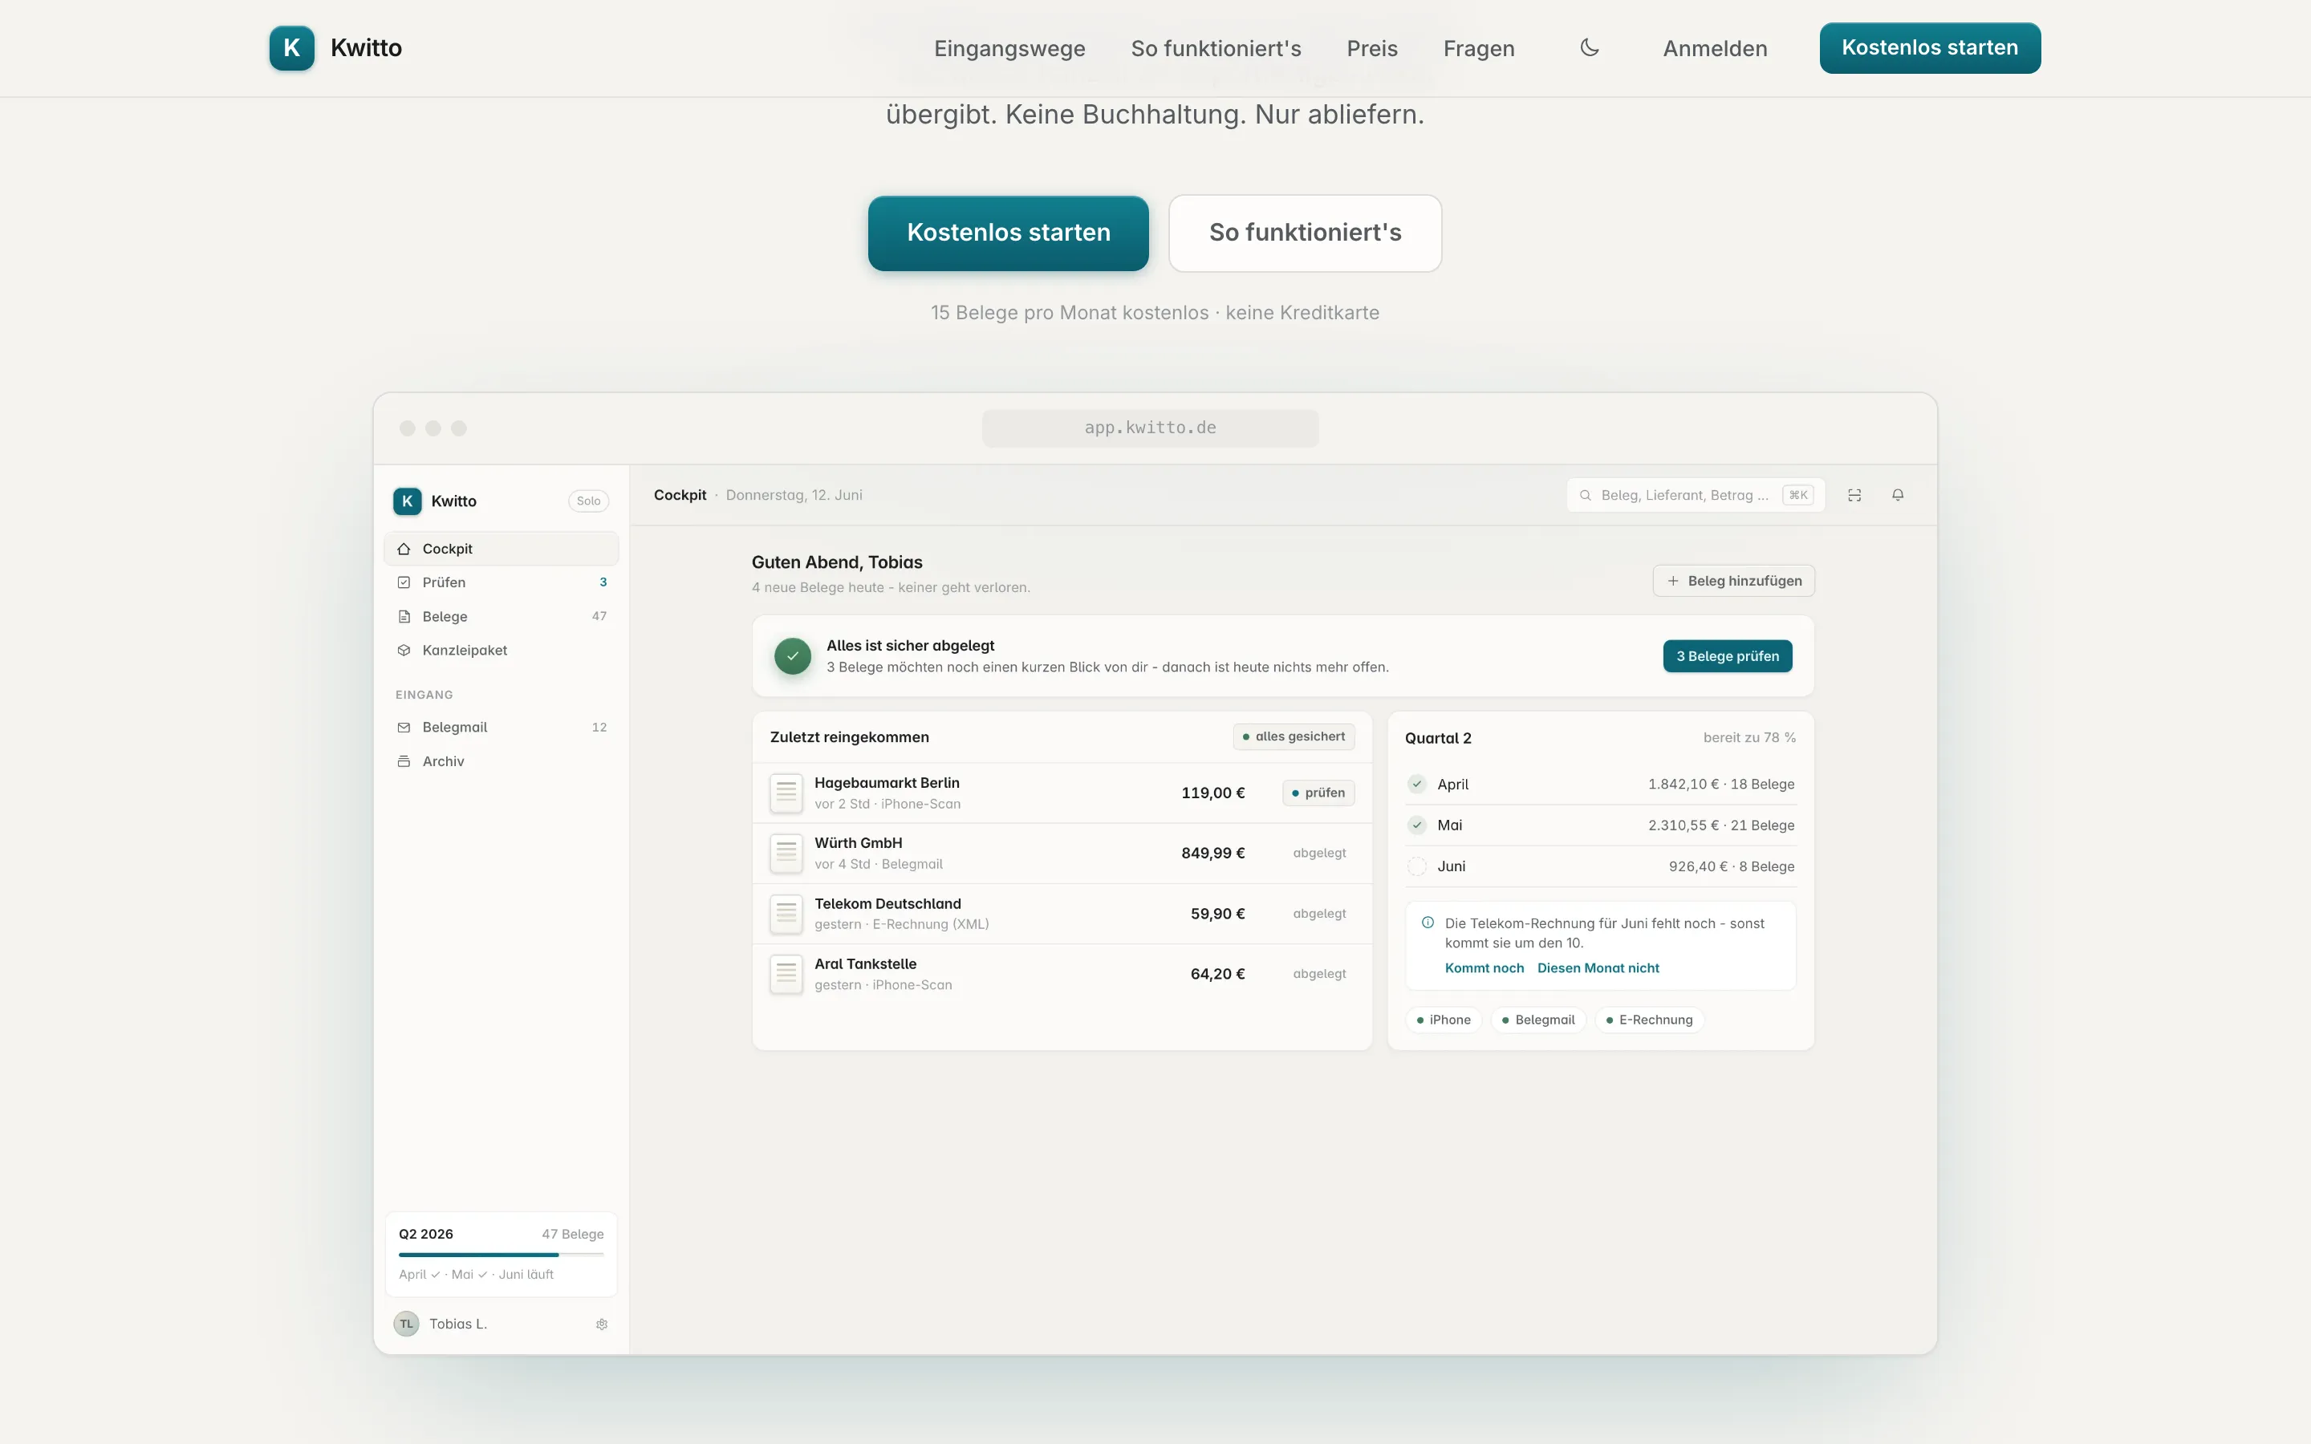Open the Telekom Deutschland receipt thumbnail
The image size is (2311, 1444).
(786, 914)
